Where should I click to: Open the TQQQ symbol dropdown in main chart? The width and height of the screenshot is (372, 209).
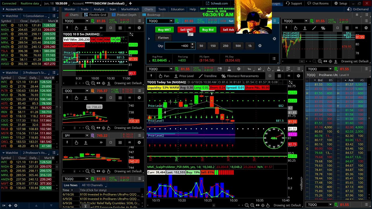coord(171,69)
